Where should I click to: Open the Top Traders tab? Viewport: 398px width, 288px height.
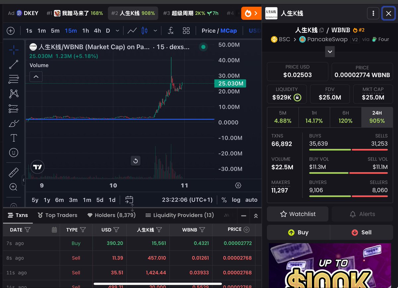[x=57, y=215]
